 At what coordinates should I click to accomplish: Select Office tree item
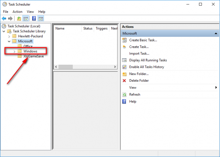coord(28,46)
